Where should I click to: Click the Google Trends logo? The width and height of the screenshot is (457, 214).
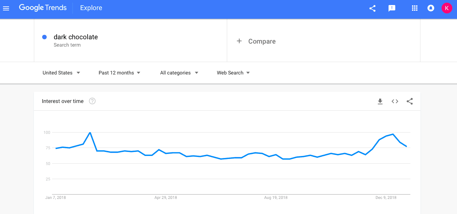click(x=43, y=8)
